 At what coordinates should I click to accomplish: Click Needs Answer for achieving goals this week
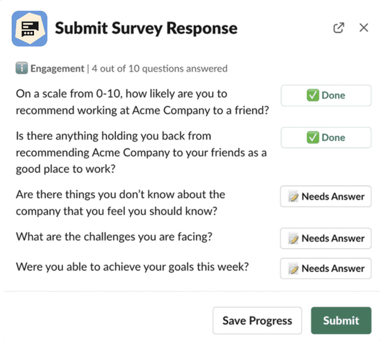pos(326,269)
